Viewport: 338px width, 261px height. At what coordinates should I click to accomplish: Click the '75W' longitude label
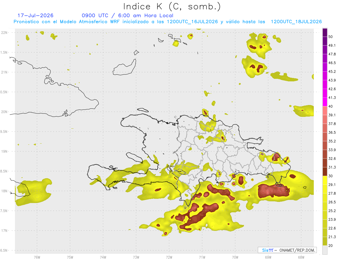tap(70, 257)
